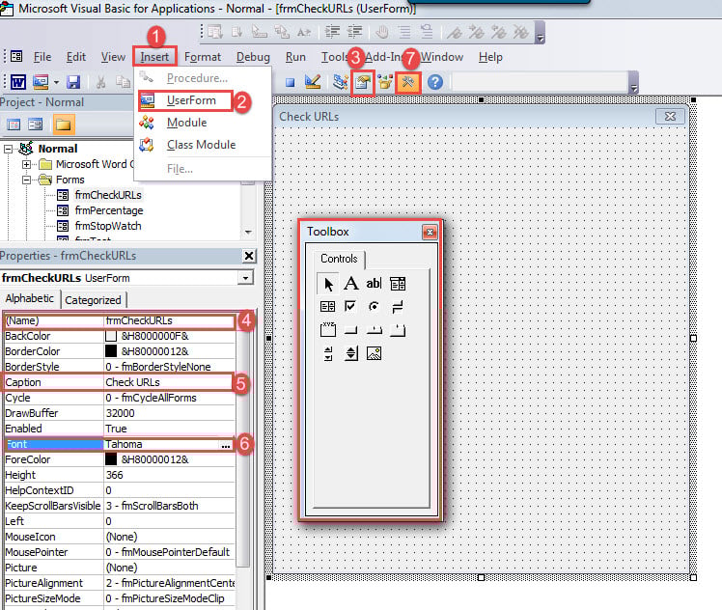Open the Format menu
Viewport: 722px width, 610px height.
point(203,57)
